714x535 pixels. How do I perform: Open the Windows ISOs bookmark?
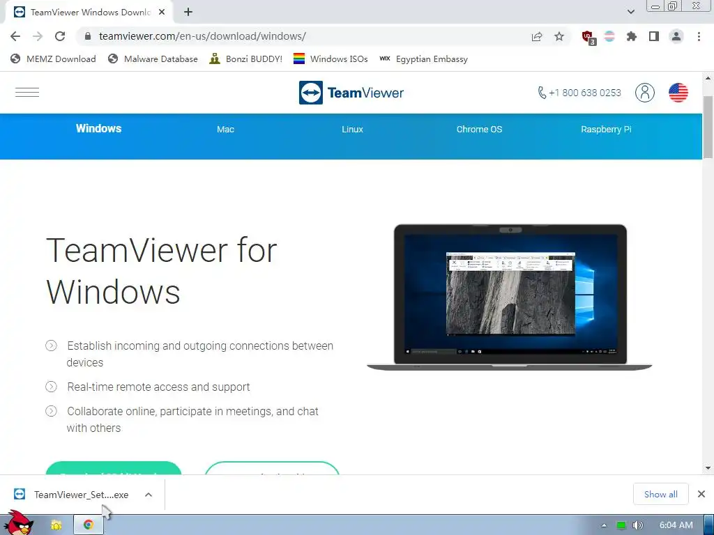[x=331, y=59]
